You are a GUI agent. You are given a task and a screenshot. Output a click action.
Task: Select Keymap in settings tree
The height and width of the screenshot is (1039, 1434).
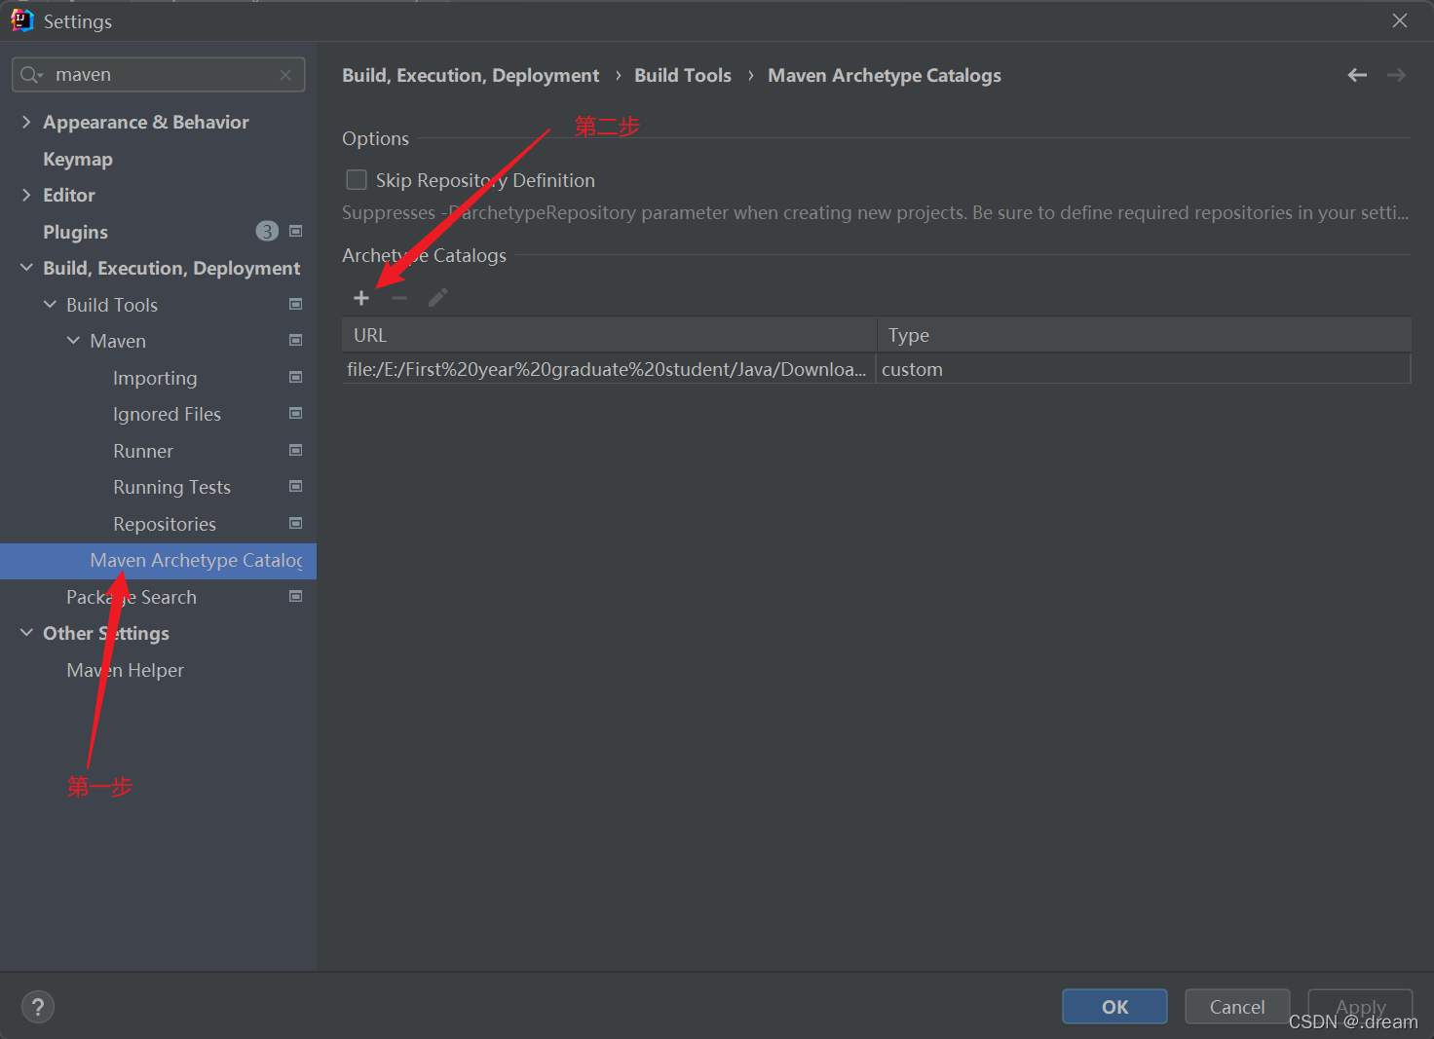click(x=78, y=159)
